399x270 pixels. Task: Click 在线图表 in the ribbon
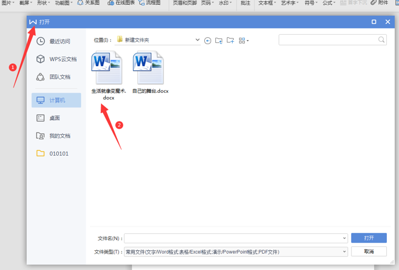coord(121,3)
